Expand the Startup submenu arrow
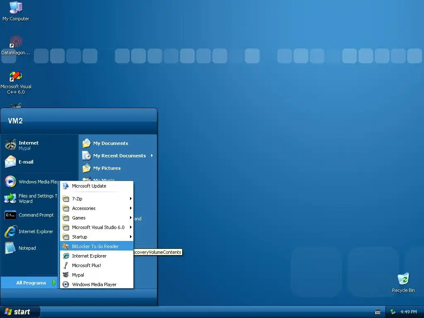424x318 pixels. pyautogui.click(x=130, y=237)
